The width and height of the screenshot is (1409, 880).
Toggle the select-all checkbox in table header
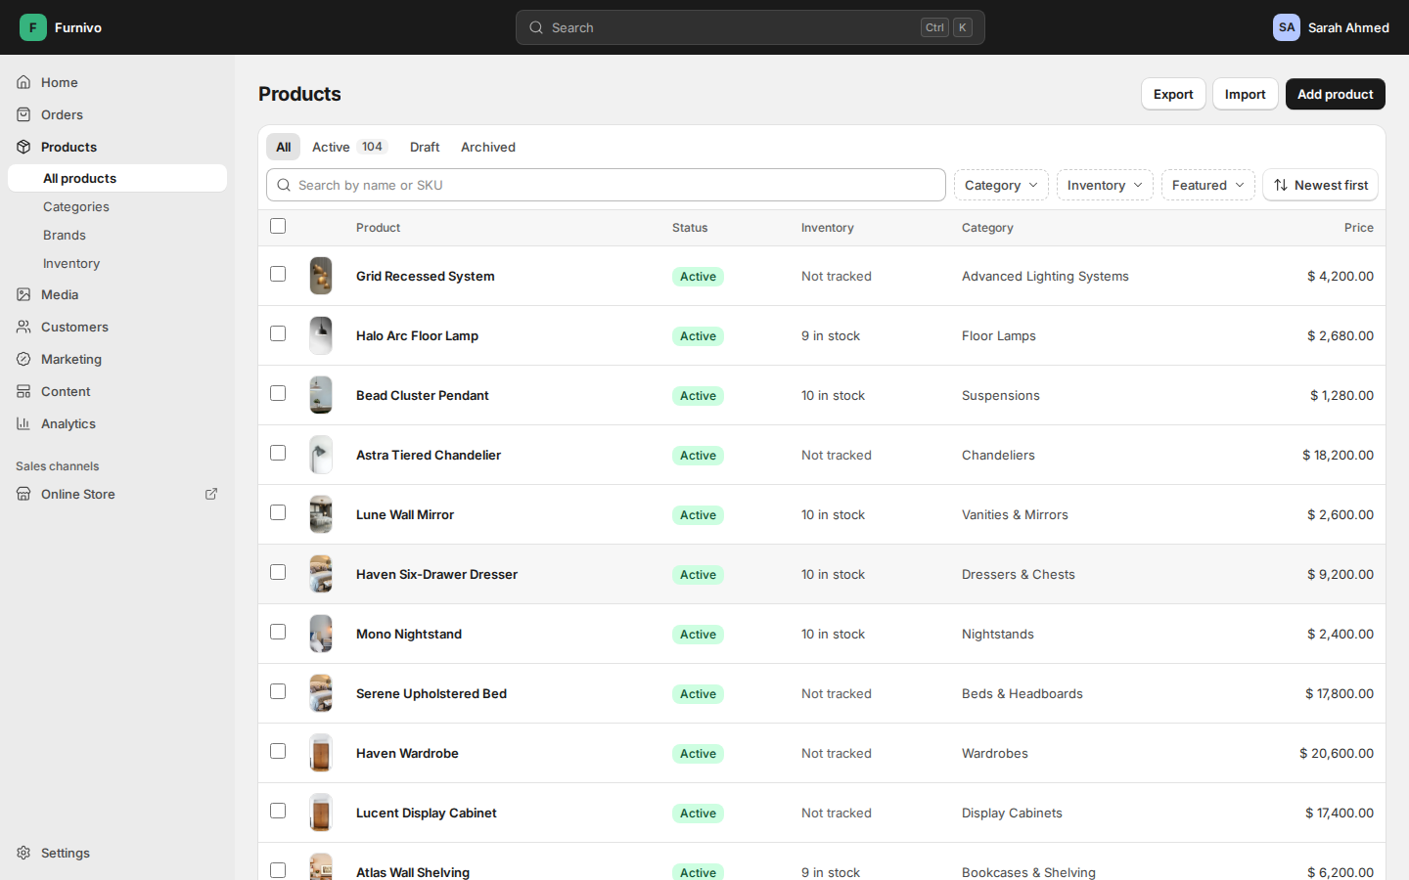[x=278, y=226]
